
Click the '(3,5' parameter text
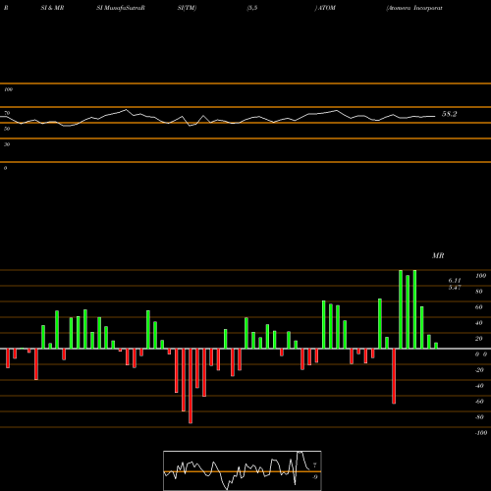(252, 8)
